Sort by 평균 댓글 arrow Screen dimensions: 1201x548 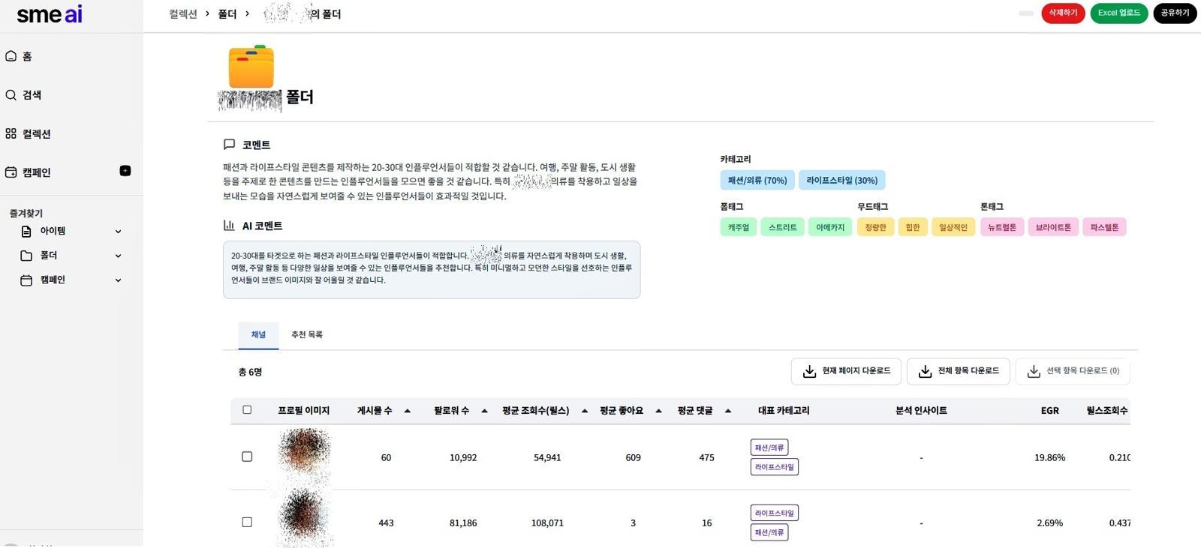pos(728,411)
